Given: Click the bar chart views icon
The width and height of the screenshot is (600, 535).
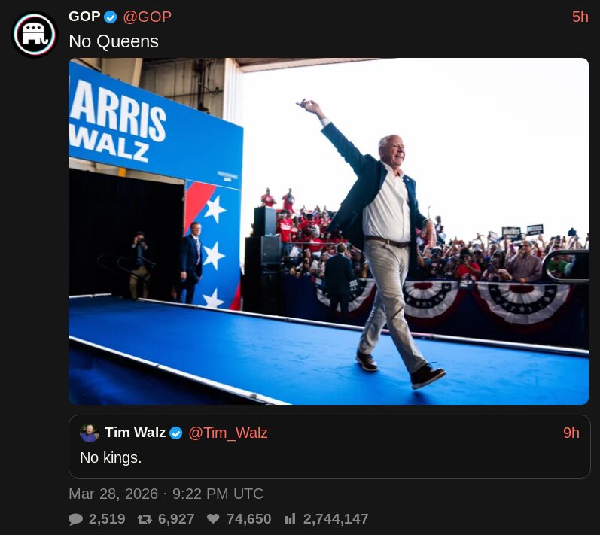Looking at the screenshot, I should (x=290, y=519).
